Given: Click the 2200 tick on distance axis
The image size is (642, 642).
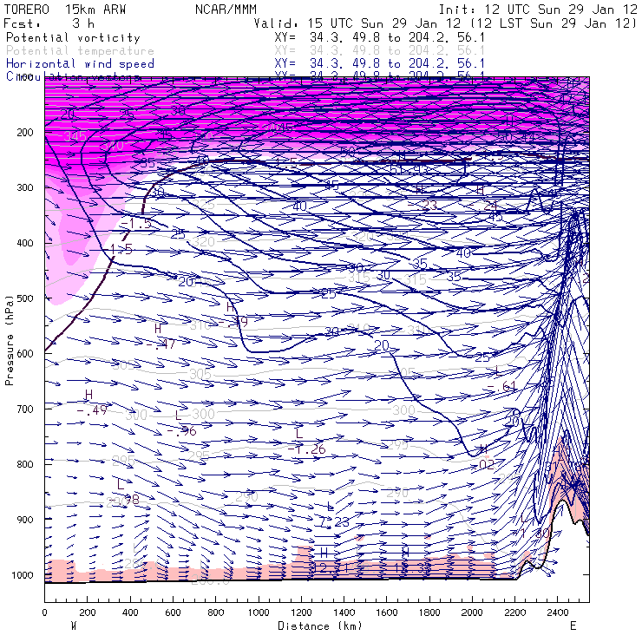Looking at the screenshot, I should point(514,613).
